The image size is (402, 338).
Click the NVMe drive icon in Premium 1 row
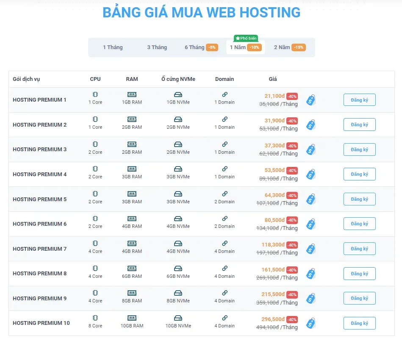pos(178,94)
